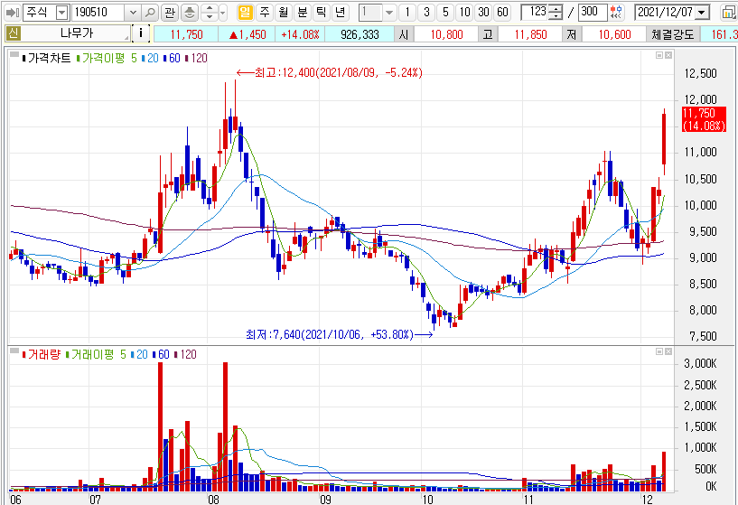Click the red-blue arrows chart settings icon
The height and width of the screenshot is (505, 738).
(x=616, y=13)
